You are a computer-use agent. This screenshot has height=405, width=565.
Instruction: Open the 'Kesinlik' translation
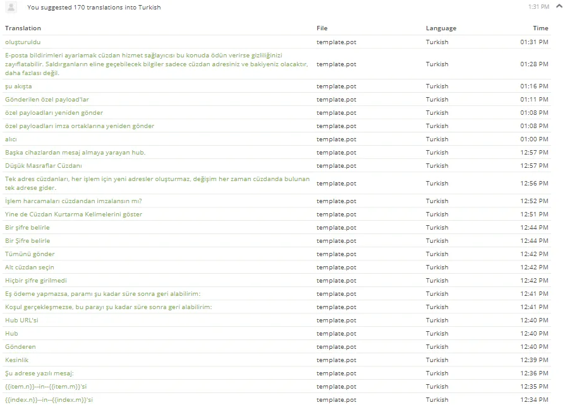pyautogui.click(x=16, y=360)
